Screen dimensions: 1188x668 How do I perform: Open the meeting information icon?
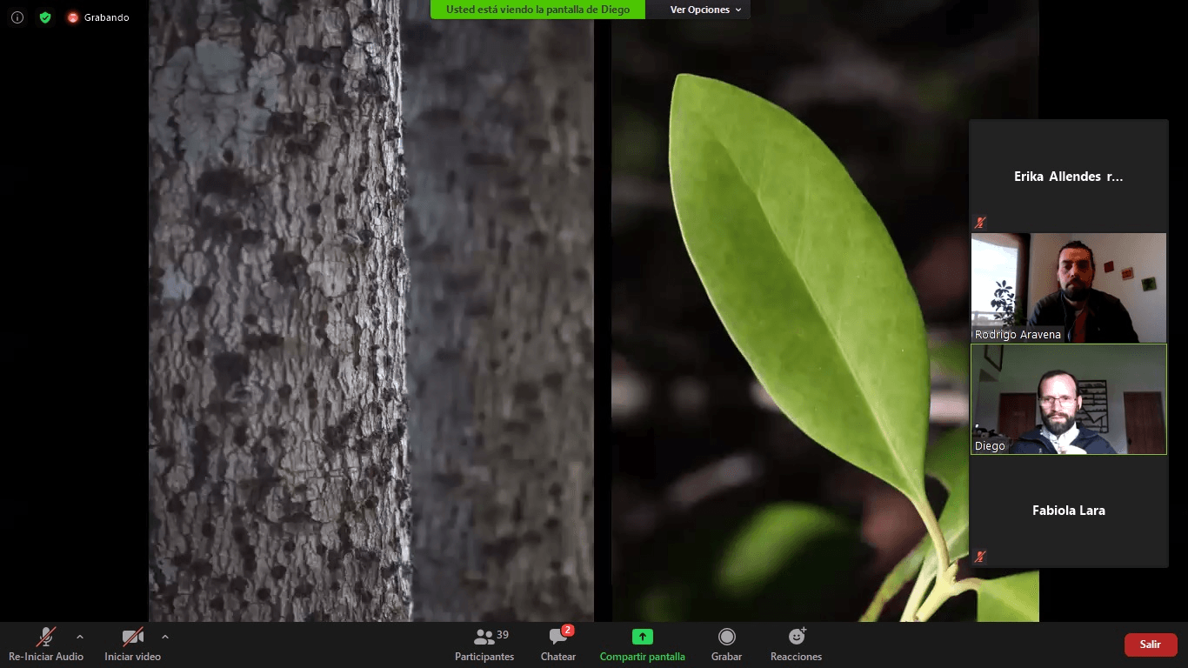tap(17, 17)
